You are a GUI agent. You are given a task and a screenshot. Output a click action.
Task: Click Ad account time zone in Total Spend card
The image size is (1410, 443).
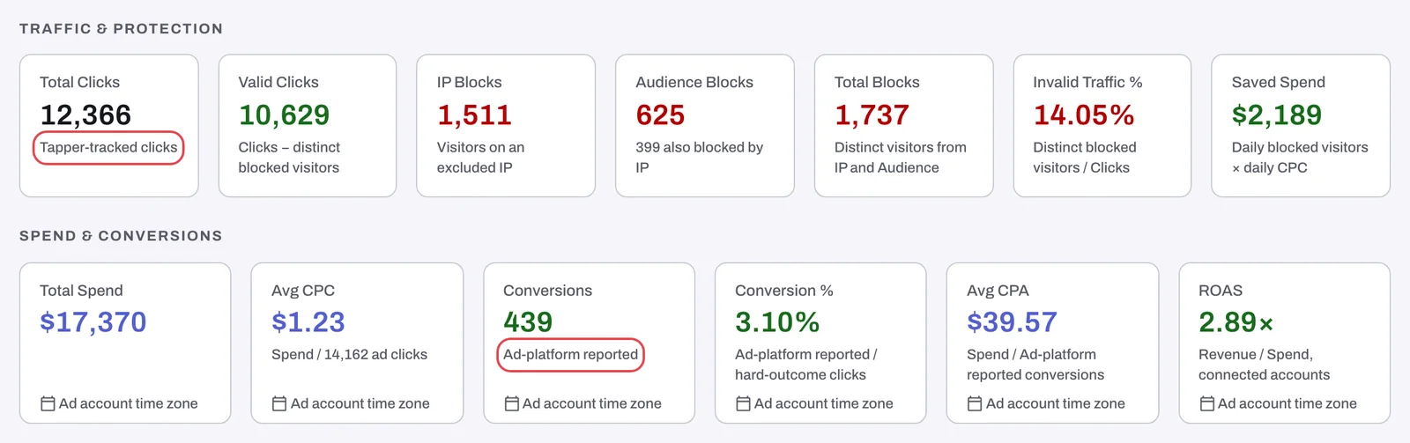click(x=129, y=403)
